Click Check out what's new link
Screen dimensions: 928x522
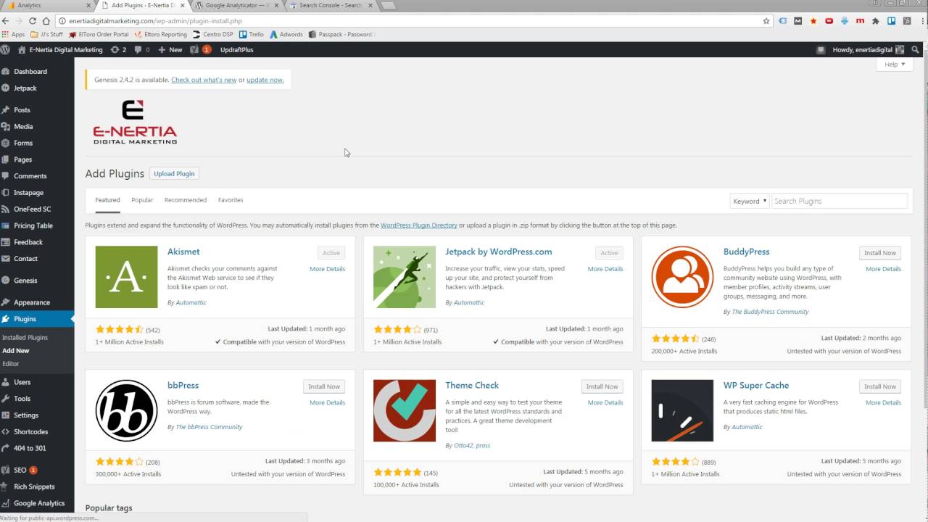204,80
